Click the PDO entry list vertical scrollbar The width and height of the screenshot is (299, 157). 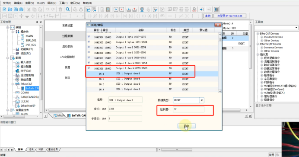[x=220, y=63]
